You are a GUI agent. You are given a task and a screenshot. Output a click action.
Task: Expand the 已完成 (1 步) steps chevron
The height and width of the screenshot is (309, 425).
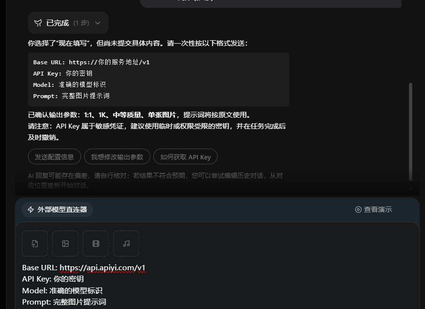tap(98, 23)
